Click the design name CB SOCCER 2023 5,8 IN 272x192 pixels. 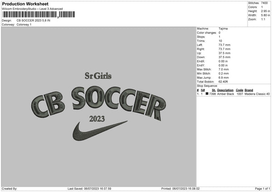coord(33,20)
